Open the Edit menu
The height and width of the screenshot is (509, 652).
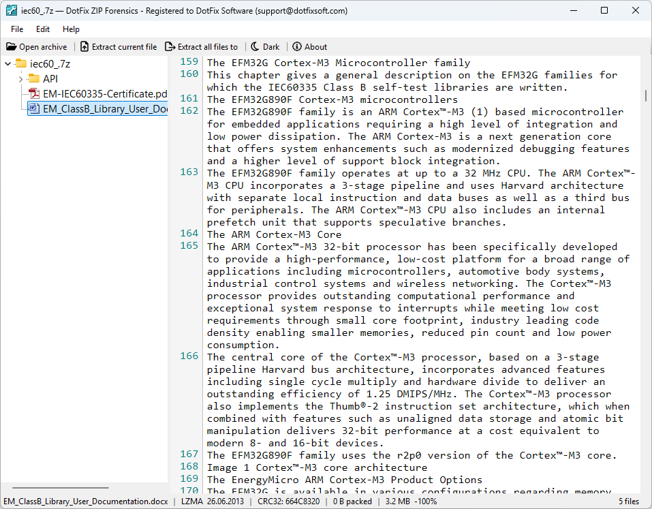point(43,29)
